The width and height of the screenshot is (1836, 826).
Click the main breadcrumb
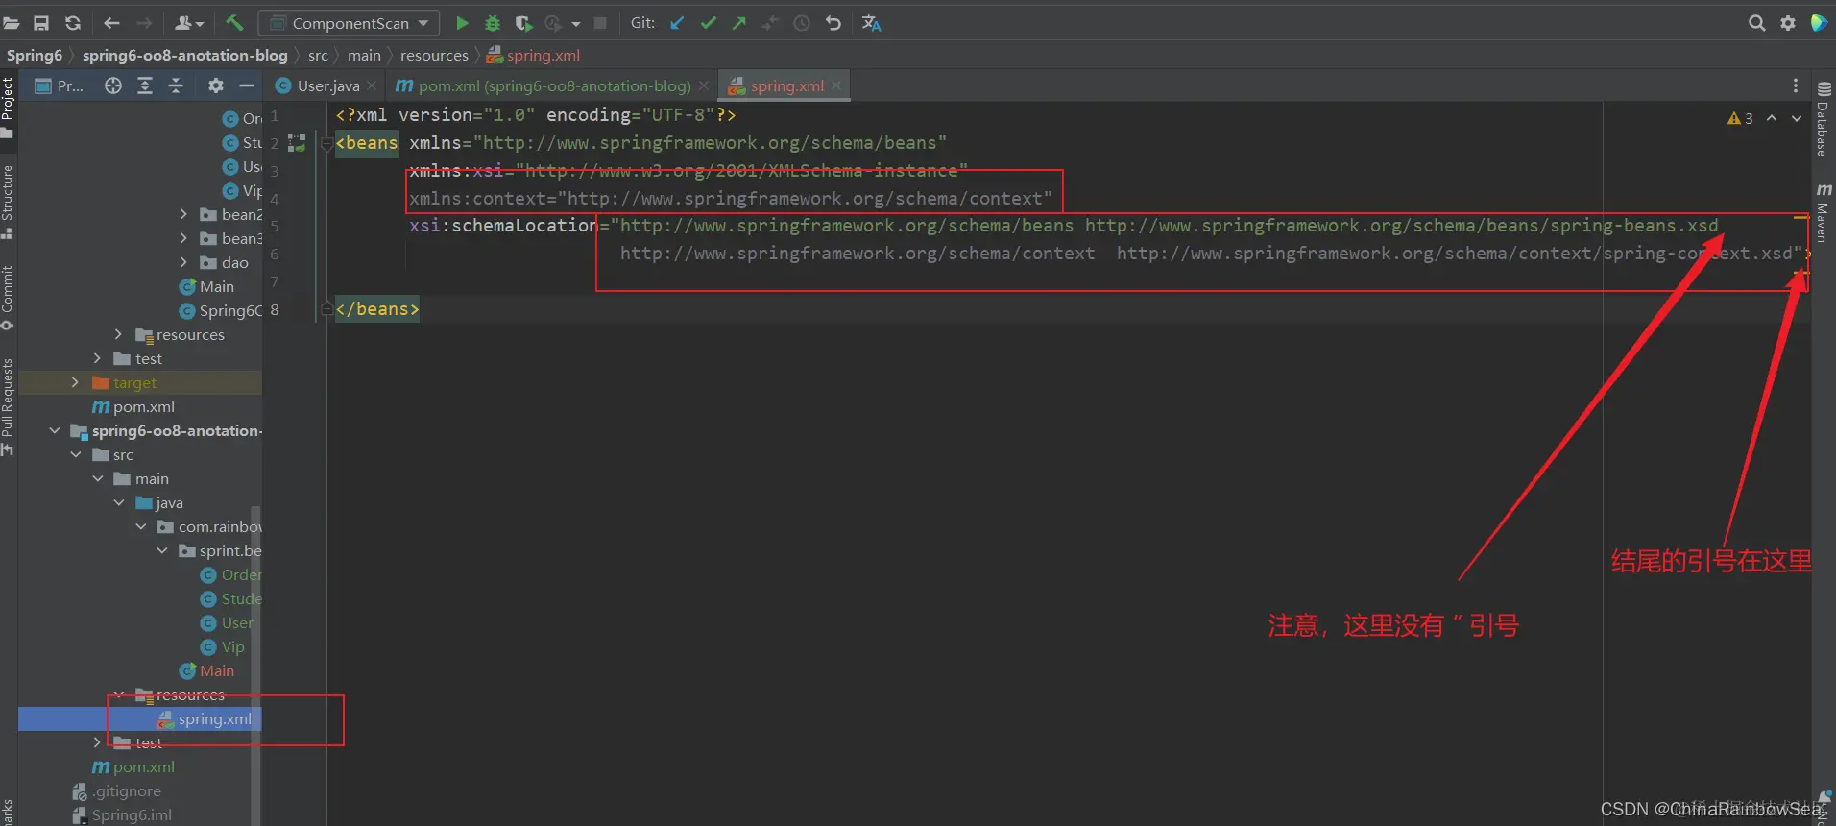coord(364,55)
